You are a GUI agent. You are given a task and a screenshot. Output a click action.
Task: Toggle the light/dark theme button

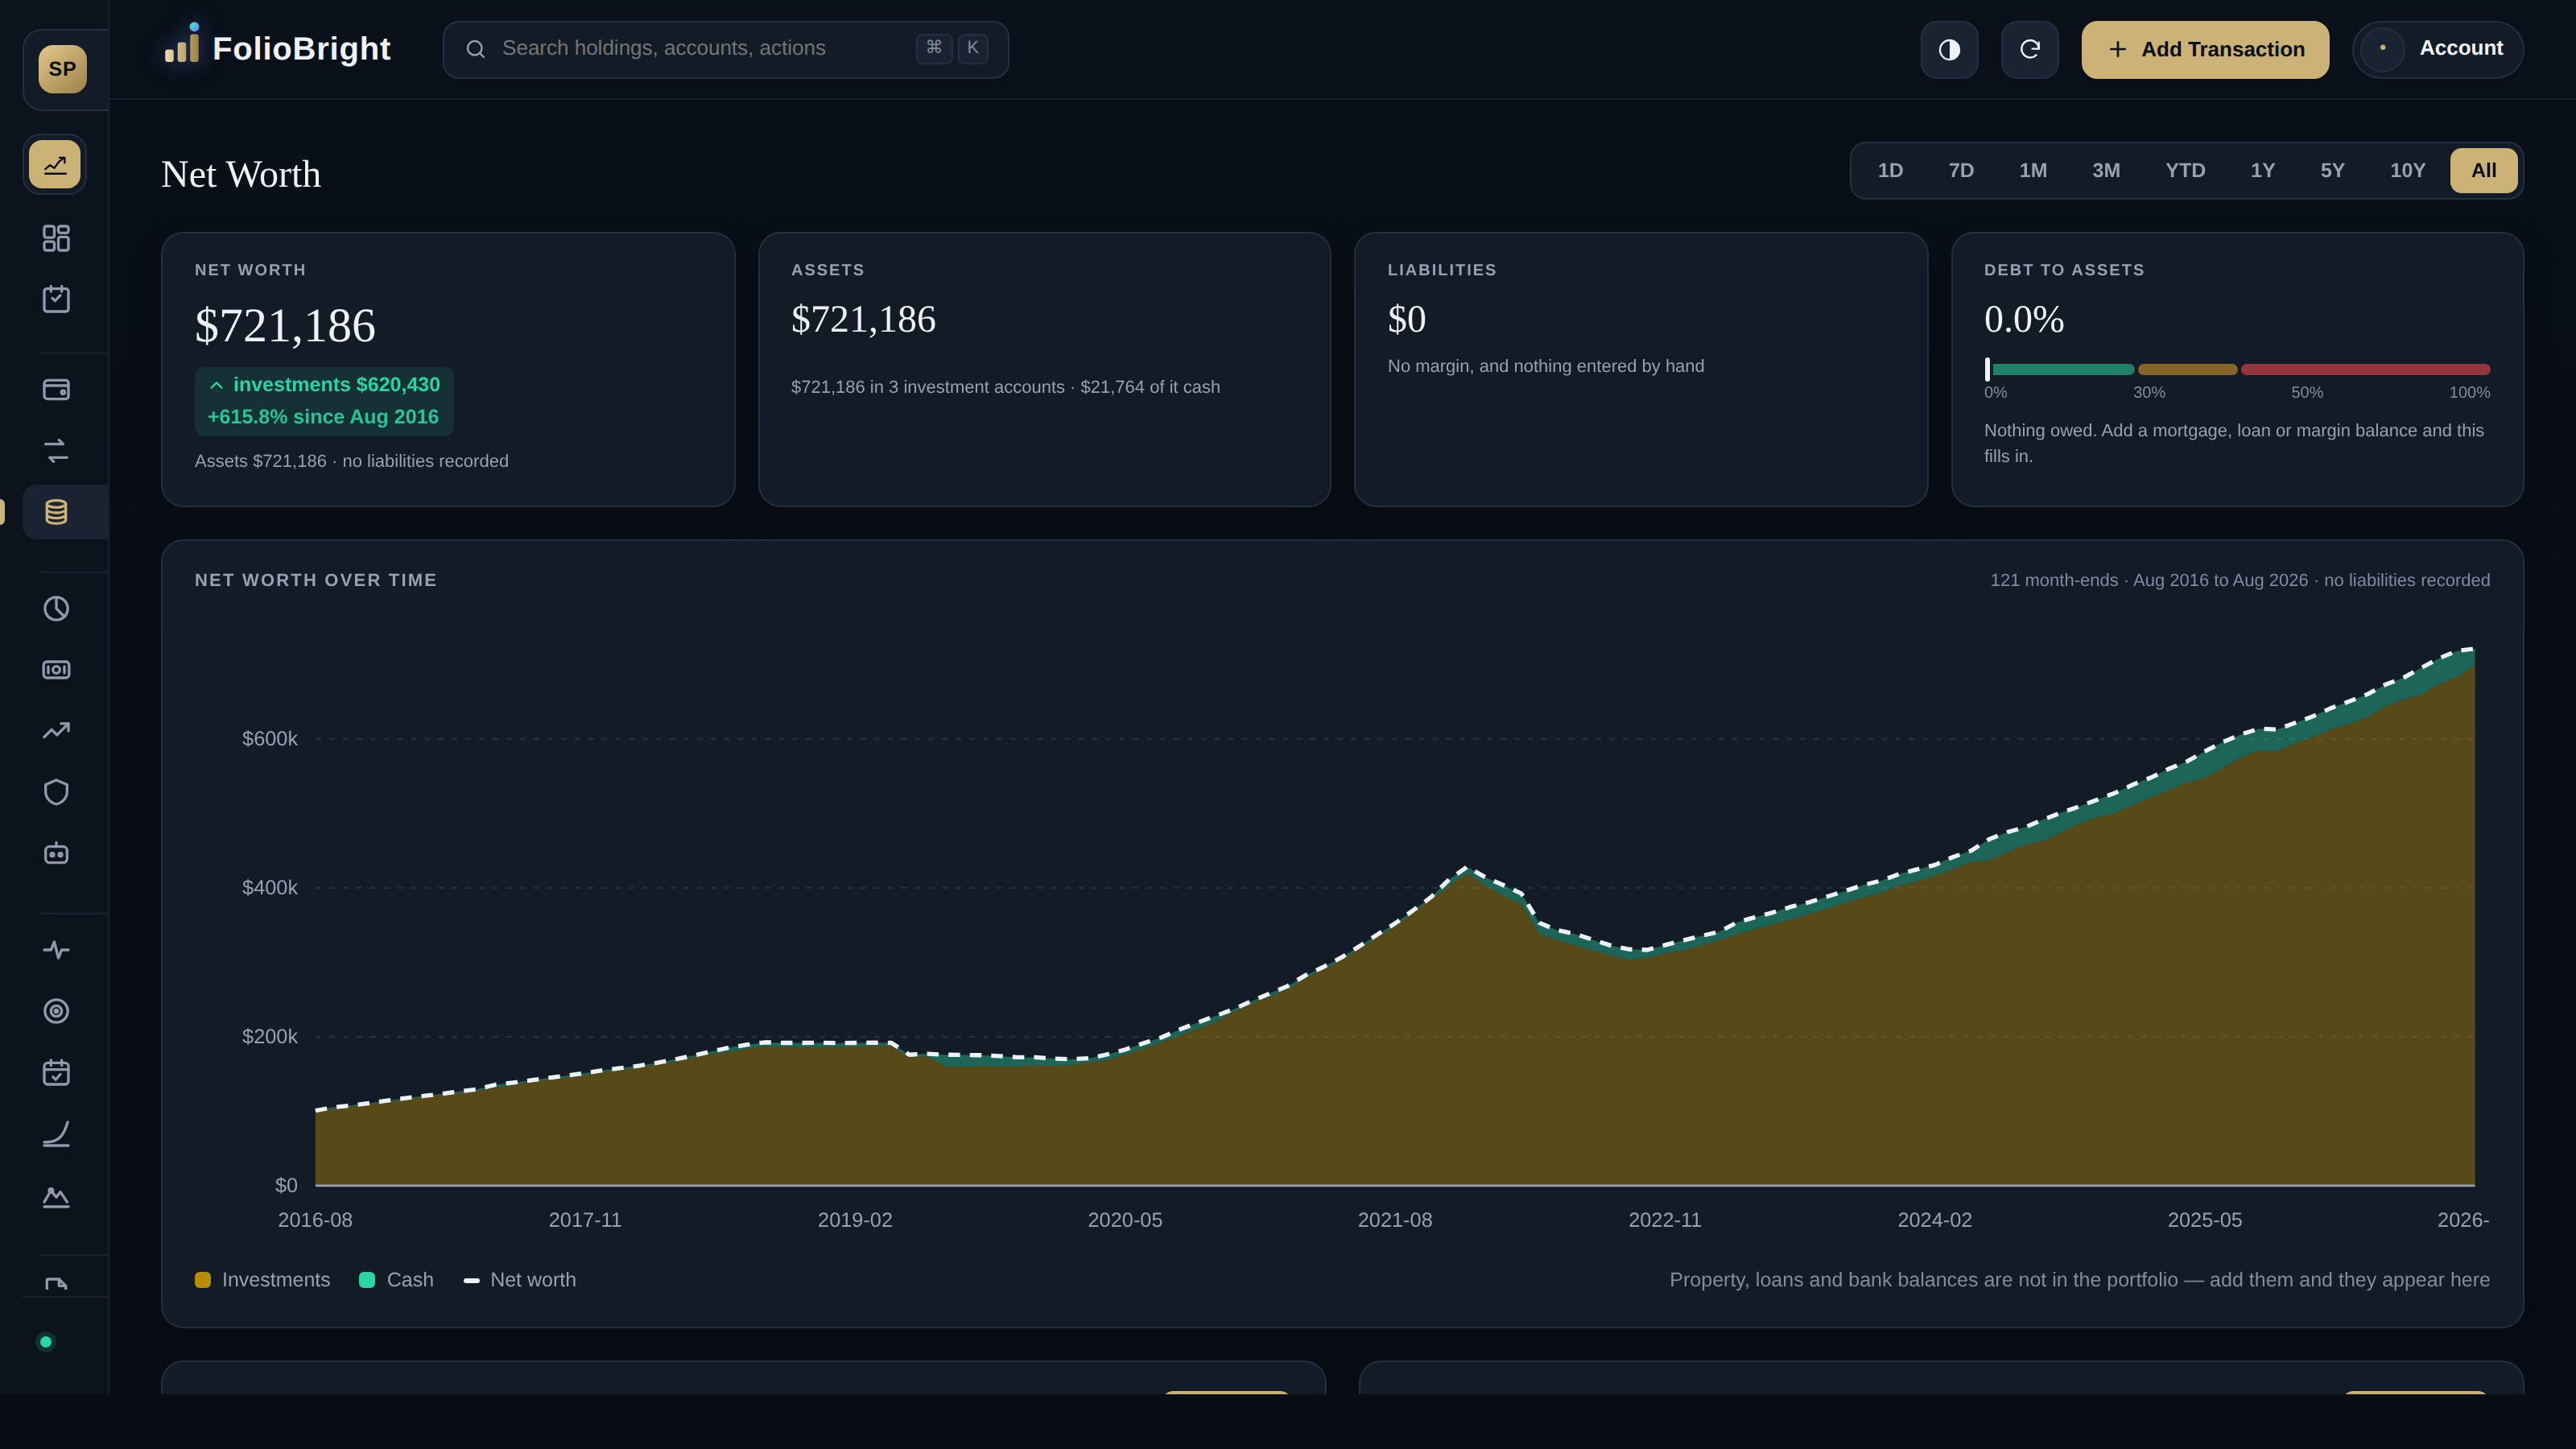(x=1949, y=49)
